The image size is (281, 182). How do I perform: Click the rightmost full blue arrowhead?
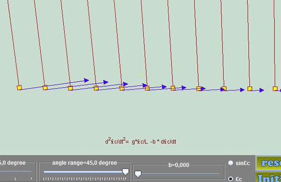pyautogui.click(x=262, y=90)
